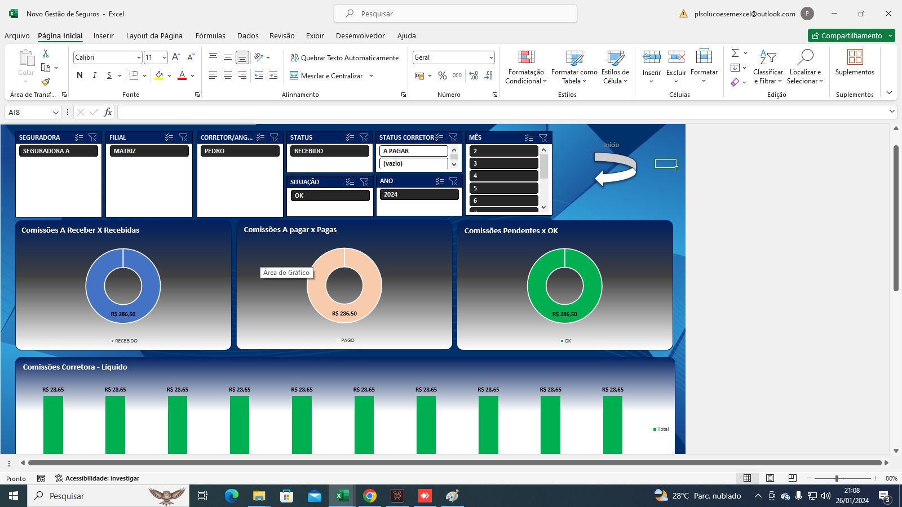
Task: Toggle the A PAGAR slicer item
Action: [x=413, y=151]
